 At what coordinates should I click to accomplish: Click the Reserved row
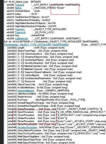tap(39, 81)
